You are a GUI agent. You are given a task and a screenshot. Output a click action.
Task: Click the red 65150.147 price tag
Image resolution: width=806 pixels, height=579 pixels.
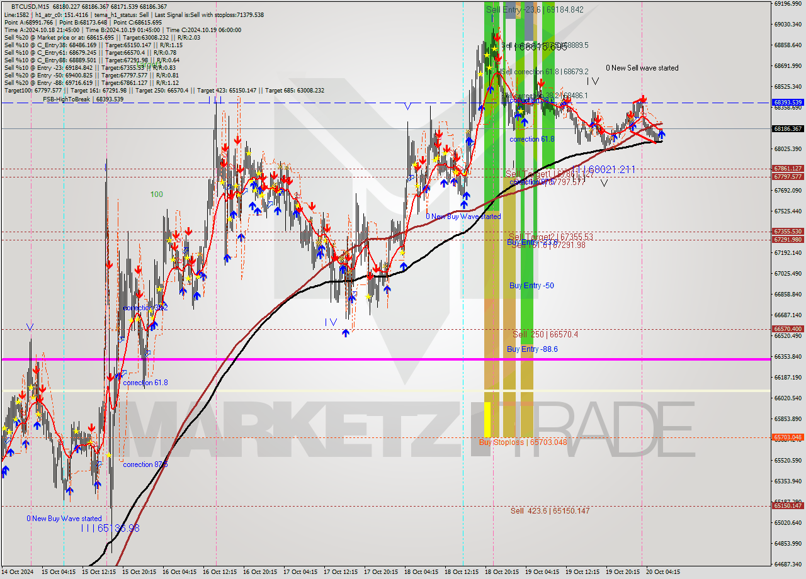787,505
